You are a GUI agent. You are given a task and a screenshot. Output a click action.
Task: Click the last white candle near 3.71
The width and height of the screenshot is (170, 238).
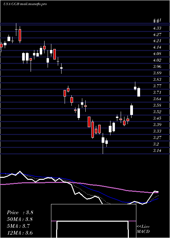point(139,92)
